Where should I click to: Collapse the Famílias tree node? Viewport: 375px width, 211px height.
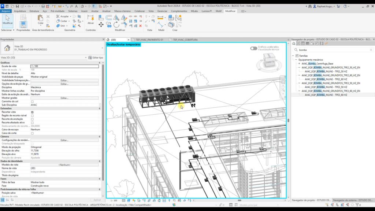pyautogui.click(x=293, y=56)
